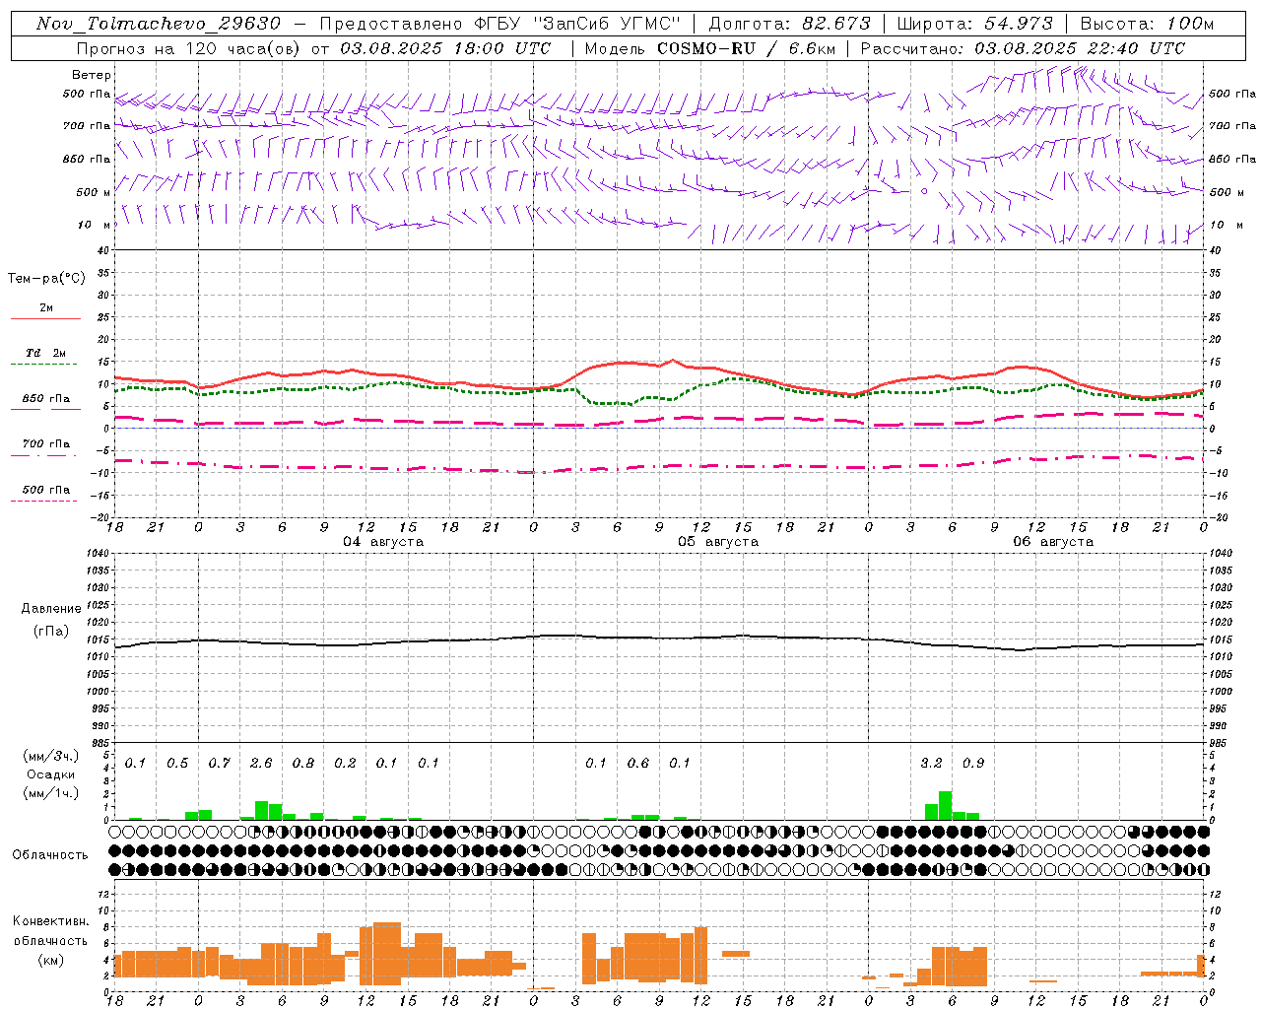Click the 0.9 precipitation total value
This screenshot has height=1009, width=1261.
973,764
